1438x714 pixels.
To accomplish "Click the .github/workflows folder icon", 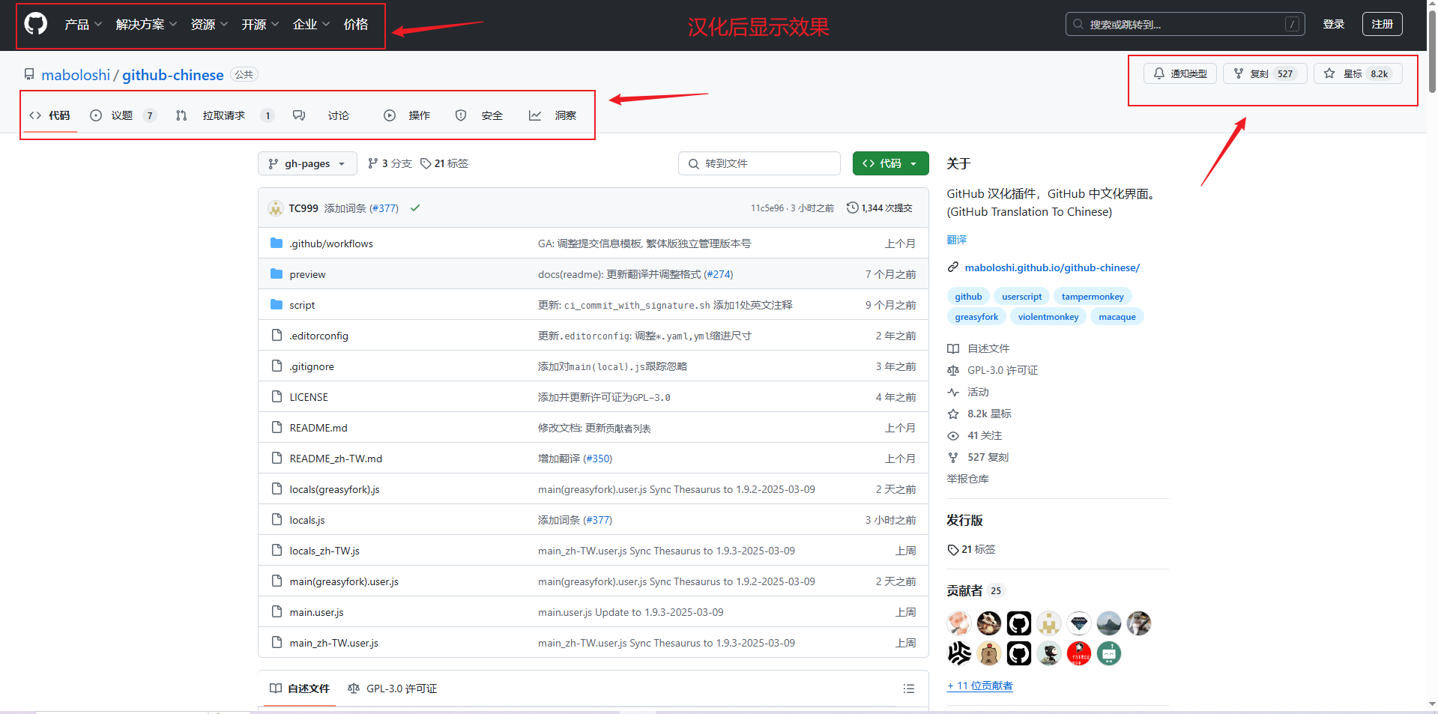I will (x=277, y=243).
